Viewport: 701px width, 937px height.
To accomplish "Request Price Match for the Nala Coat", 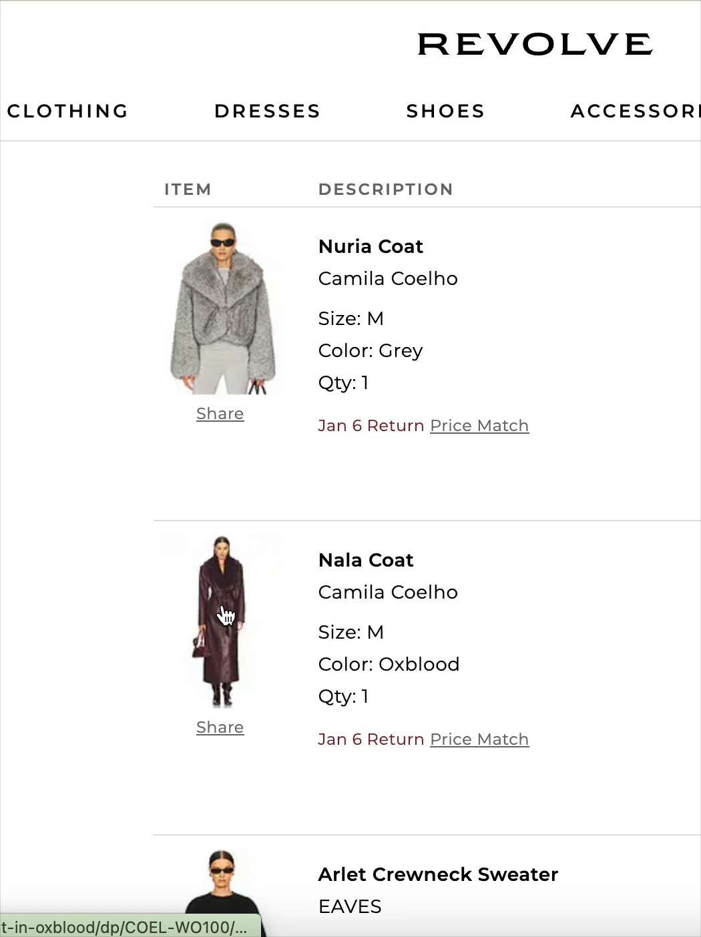I will point(479,739).
